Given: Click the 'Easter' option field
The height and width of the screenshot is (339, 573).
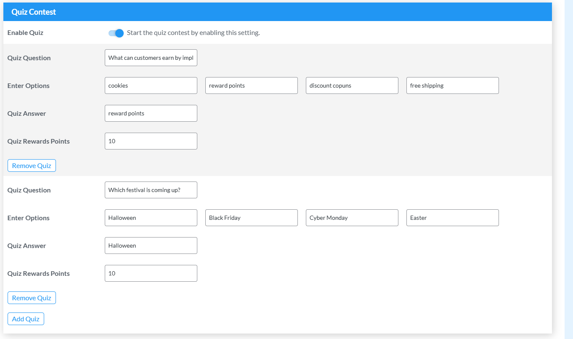Looking at the screenshot, I should click(452, 218).
